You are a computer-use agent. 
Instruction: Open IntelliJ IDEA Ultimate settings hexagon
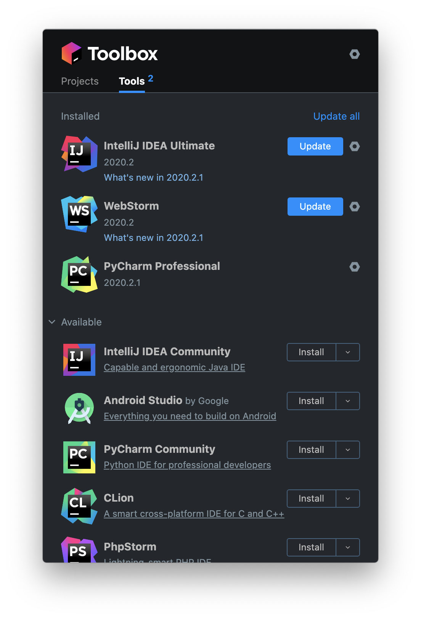(x=355, y=146)
